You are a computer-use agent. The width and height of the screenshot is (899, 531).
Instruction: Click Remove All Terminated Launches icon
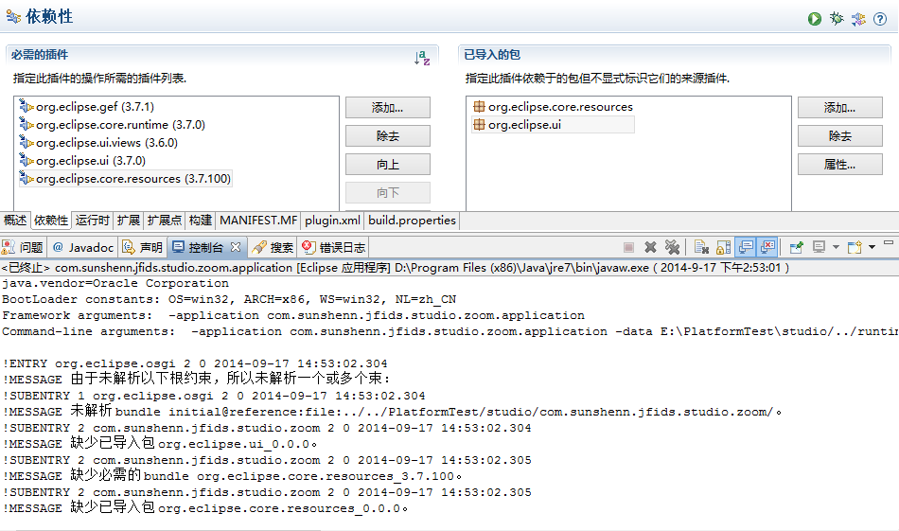[673, 247]
